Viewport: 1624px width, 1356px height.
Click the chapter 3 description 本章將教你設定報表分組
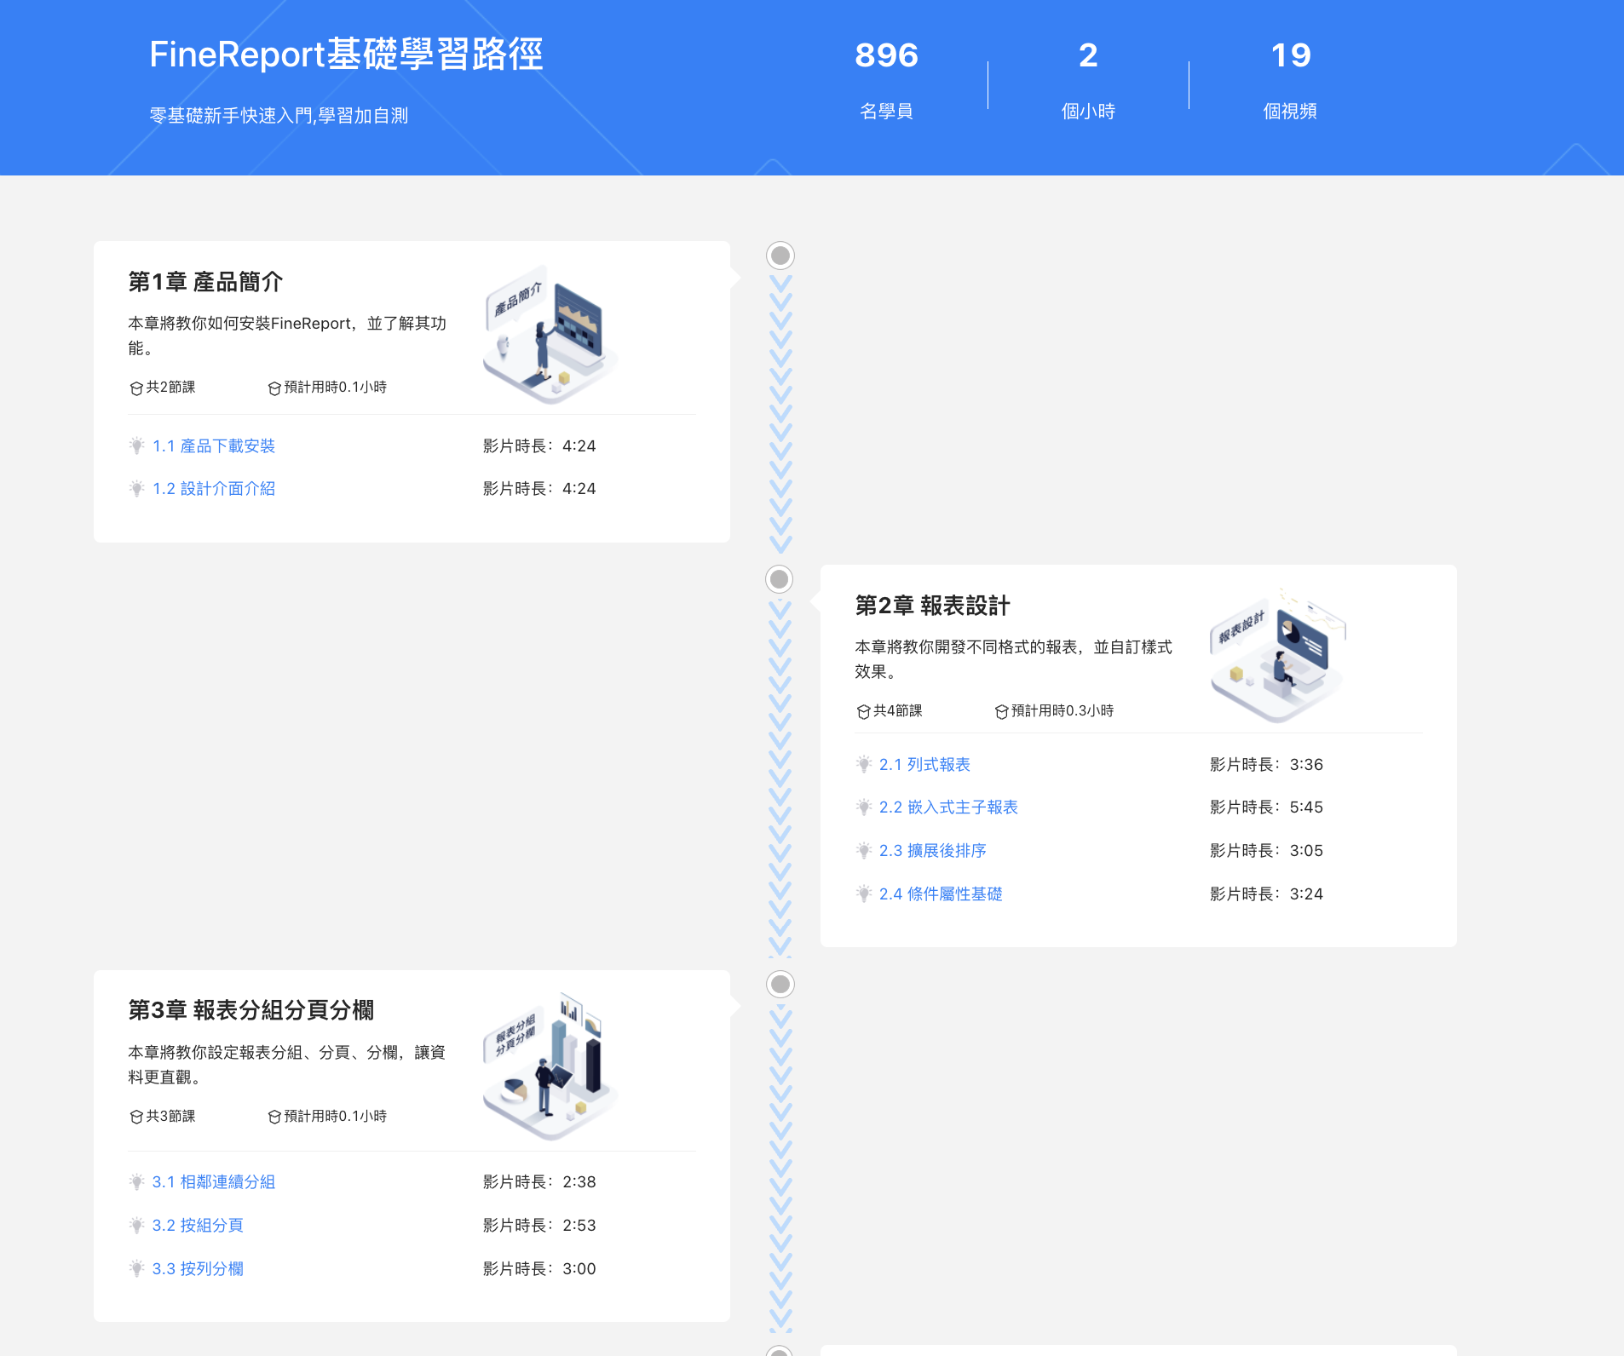tap(287, 1065)
